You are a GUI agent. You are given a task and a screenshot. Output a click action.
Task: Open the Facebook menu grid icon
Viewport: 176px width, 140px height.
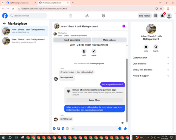pyautogui.click(x=156, y=16)
